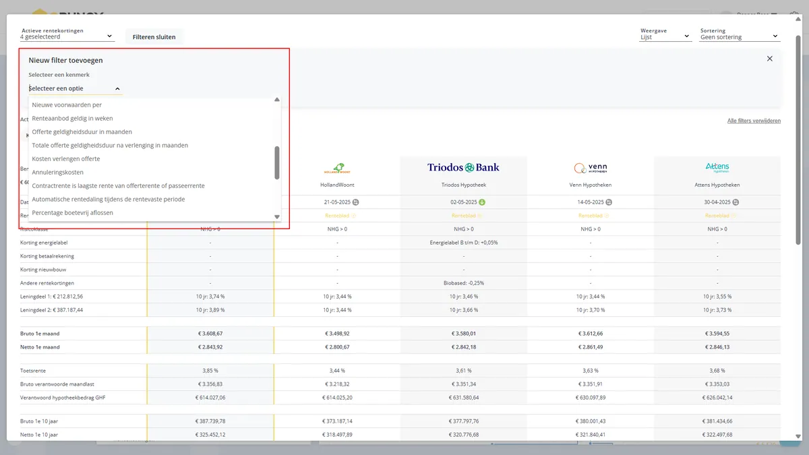The width and height of the screenshot is (809, 455).
Task: Collapse the 'Selecteer een optie' dropdown
Action: pyautogui.click(x=75, y=88)
